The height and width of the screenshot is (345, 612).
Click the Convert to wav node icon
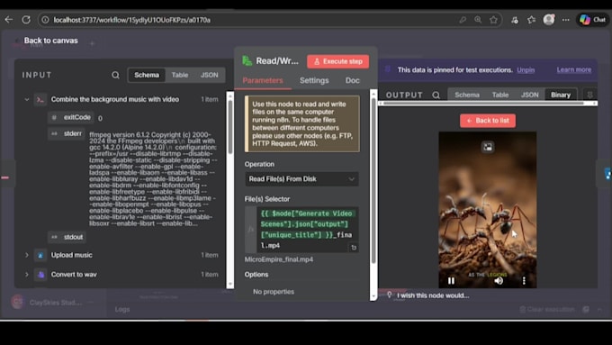tap(40, 274)
